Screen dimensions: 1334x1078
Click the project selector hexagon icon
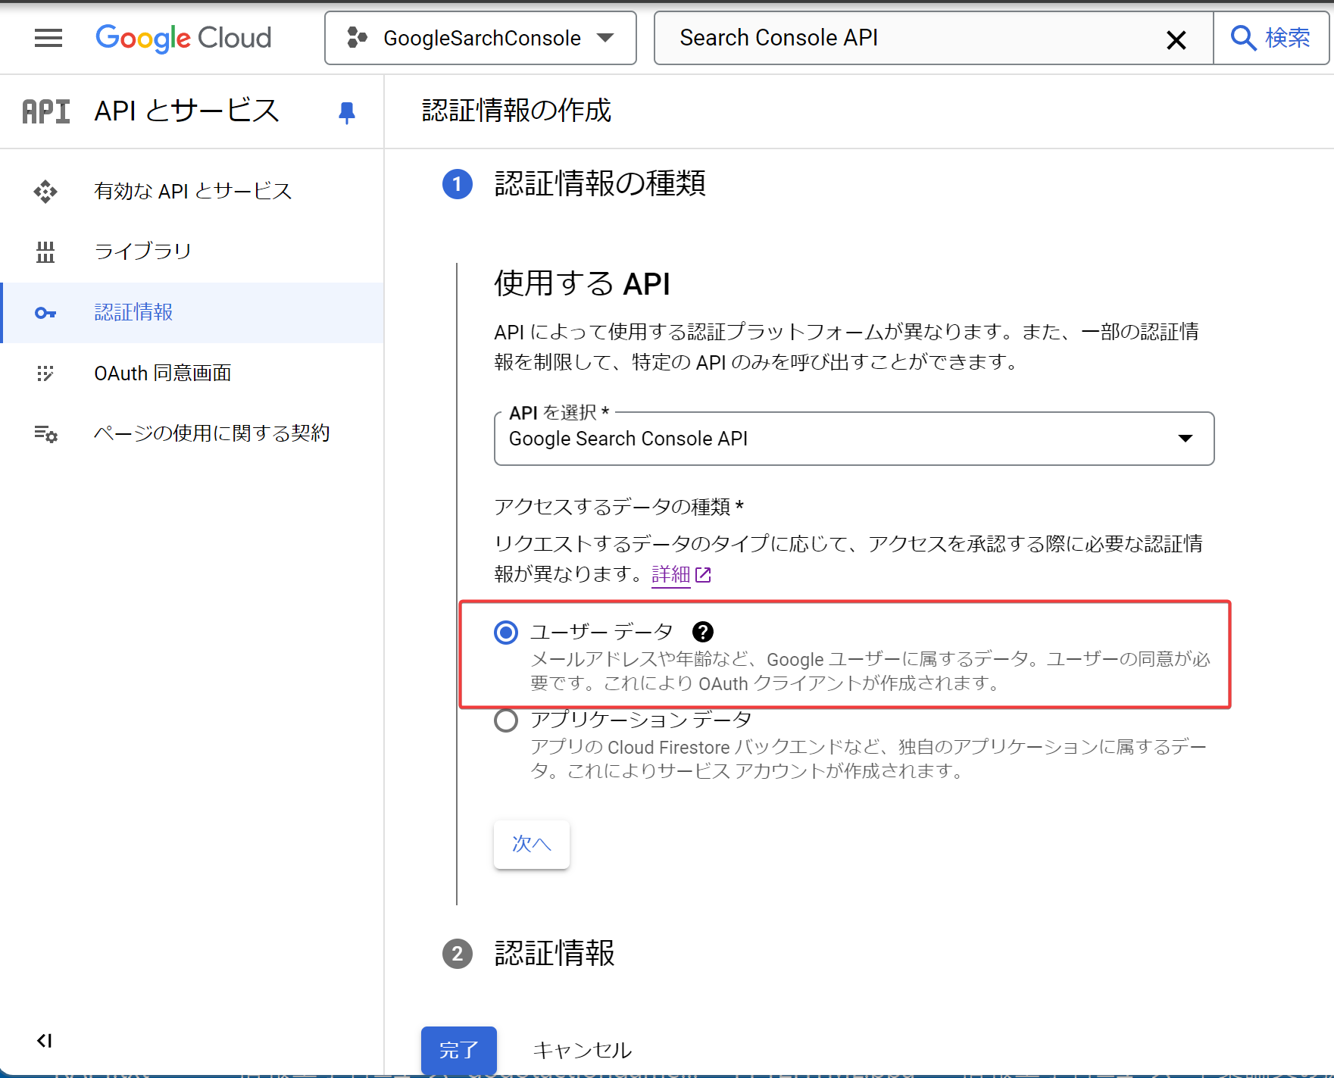pyautogui.click(x=357, y=38)
